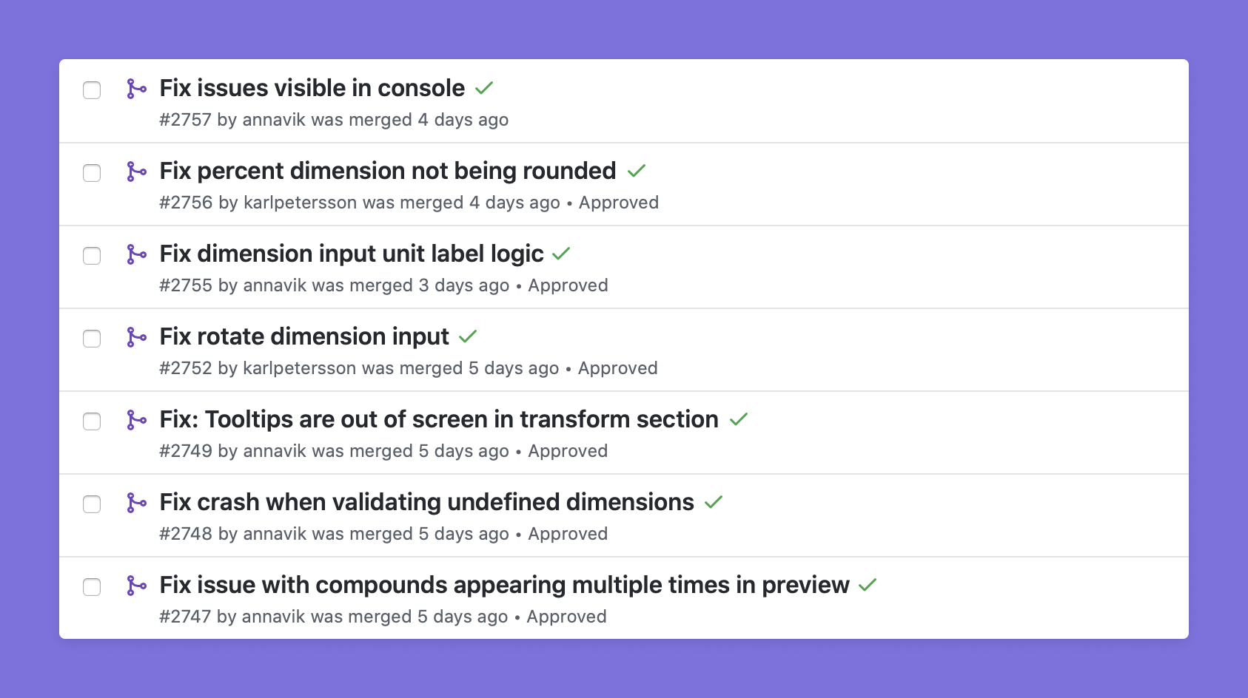This screenshot has width=1248, height=698.
Task: Select checkbox for 'Fix issues visible in console'
Action: [x=92, y=90]
